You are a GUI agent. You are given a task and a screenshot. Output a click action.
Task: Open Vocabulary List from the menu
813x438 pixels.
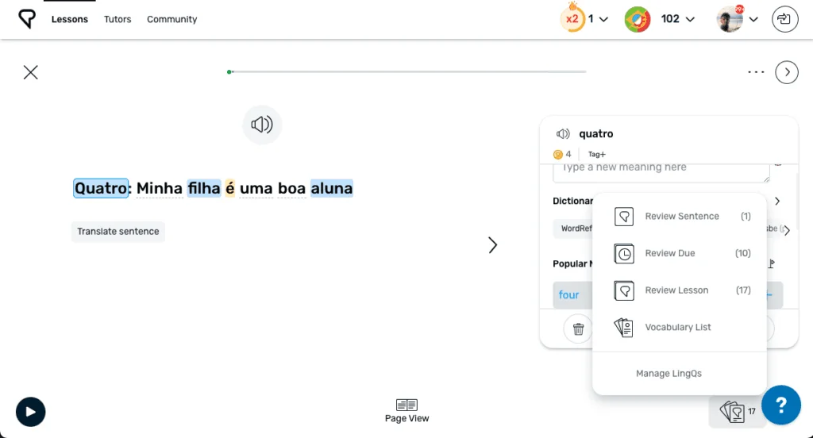coord(677,327)
